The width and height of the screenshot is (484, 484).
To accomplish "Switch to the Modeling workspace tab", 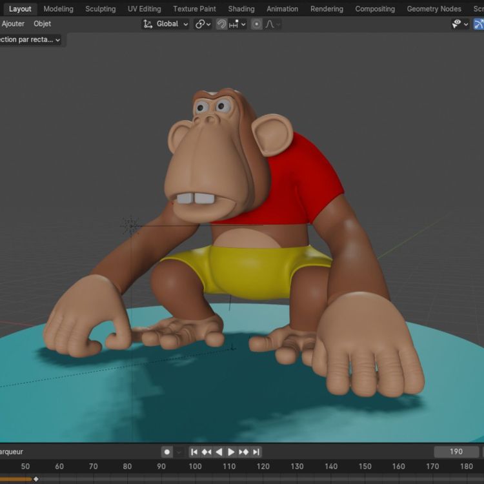I will coord(58,9).
